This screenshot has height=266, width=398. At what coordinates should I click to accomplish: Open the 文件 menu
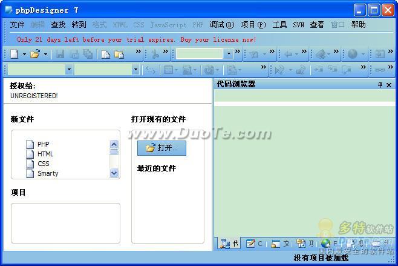point(18,25)
